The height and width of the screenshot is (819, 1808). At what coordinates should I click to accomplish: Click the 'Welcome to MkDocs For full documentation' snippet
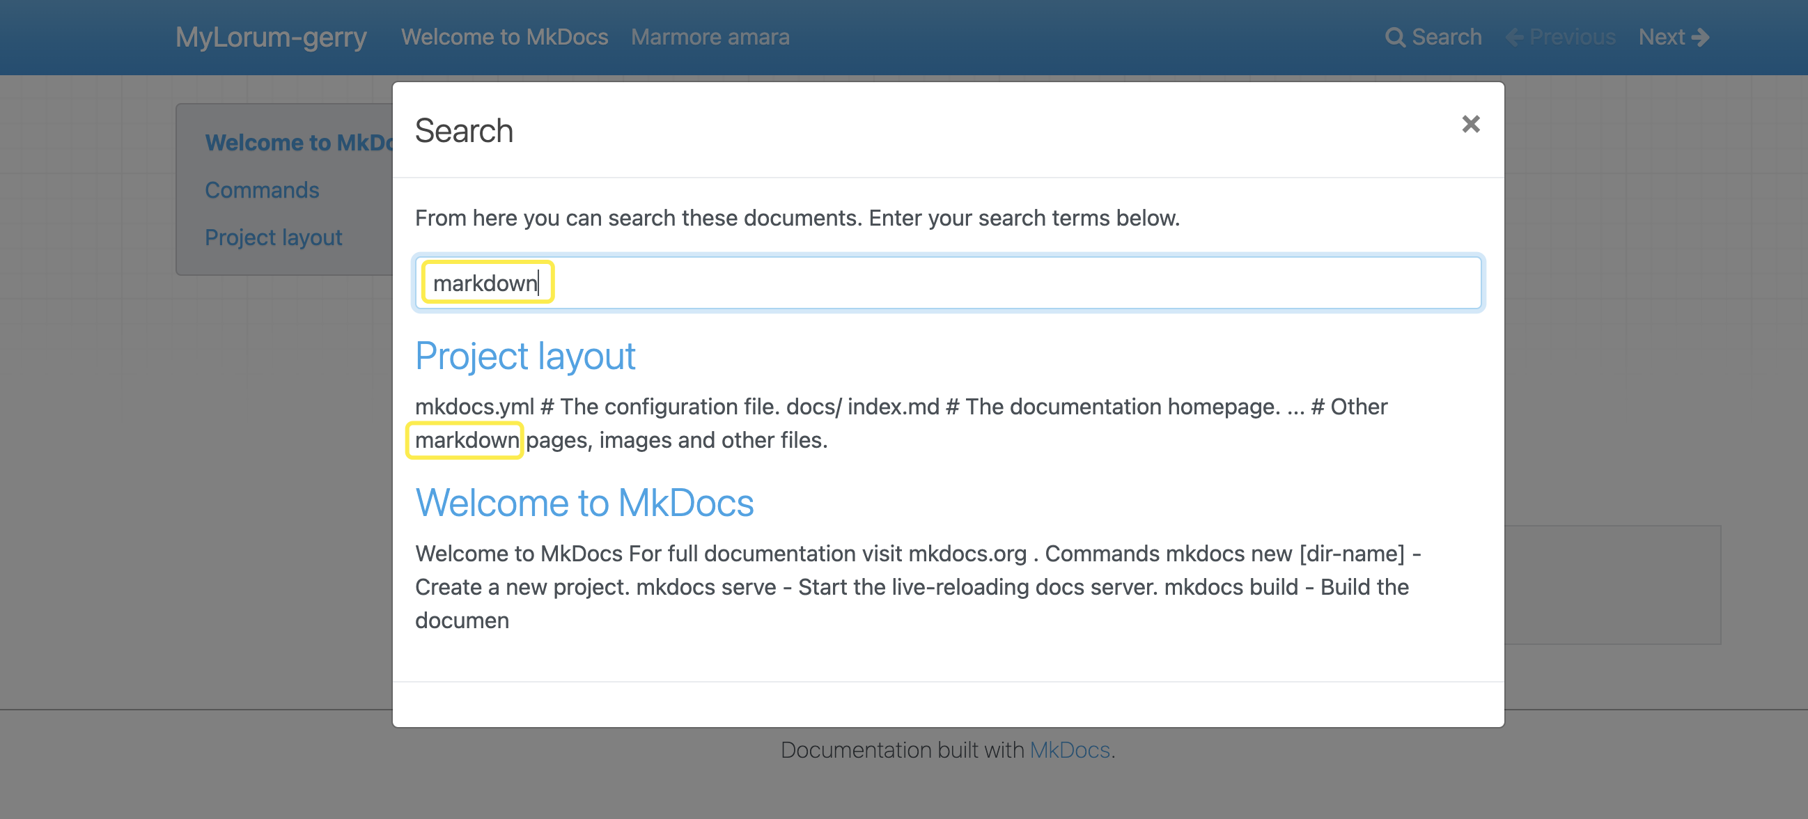click(x=918, y=586)
